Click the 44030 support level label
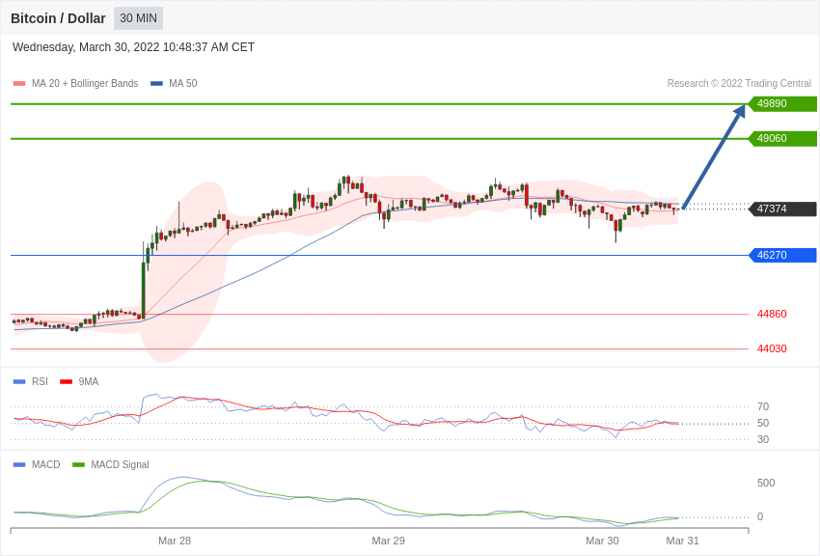The image size is (820, 556). point(772,348)
